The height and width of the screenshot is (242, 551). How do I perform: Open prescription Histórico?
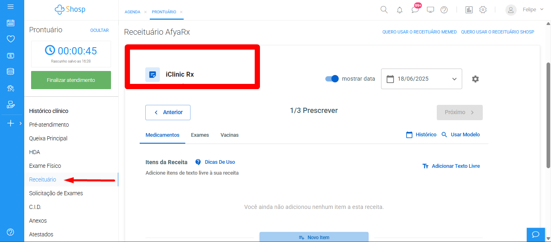421,135
